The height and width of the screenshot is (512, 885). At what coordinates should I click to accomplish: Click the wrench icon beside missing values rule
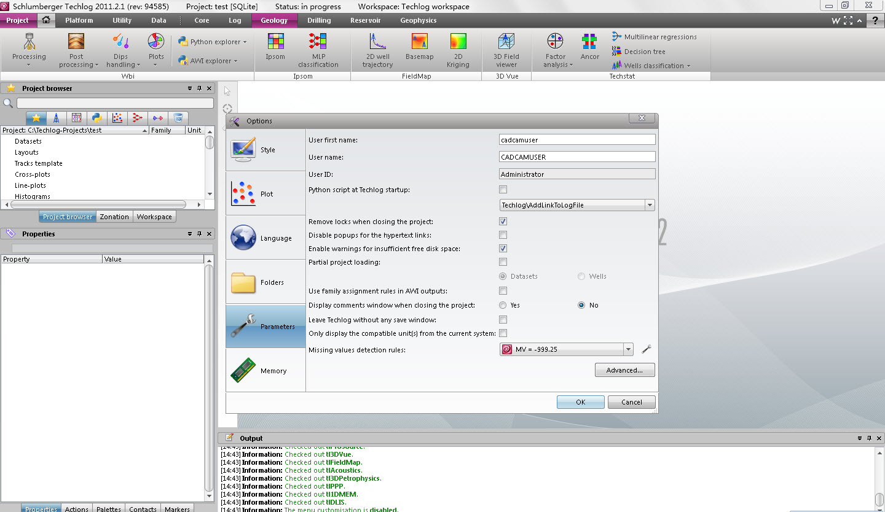pos(646,349)
